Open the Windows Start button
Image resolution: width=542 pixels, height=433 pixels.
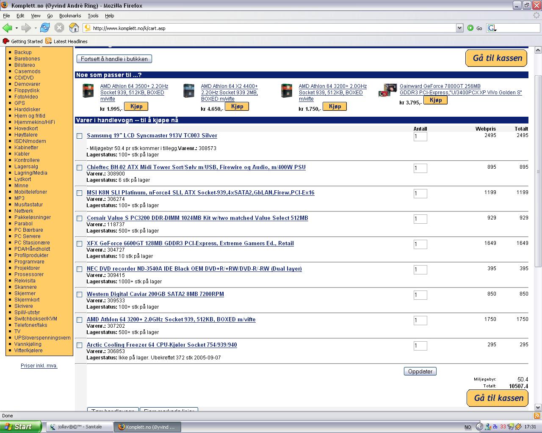(21, 427)
